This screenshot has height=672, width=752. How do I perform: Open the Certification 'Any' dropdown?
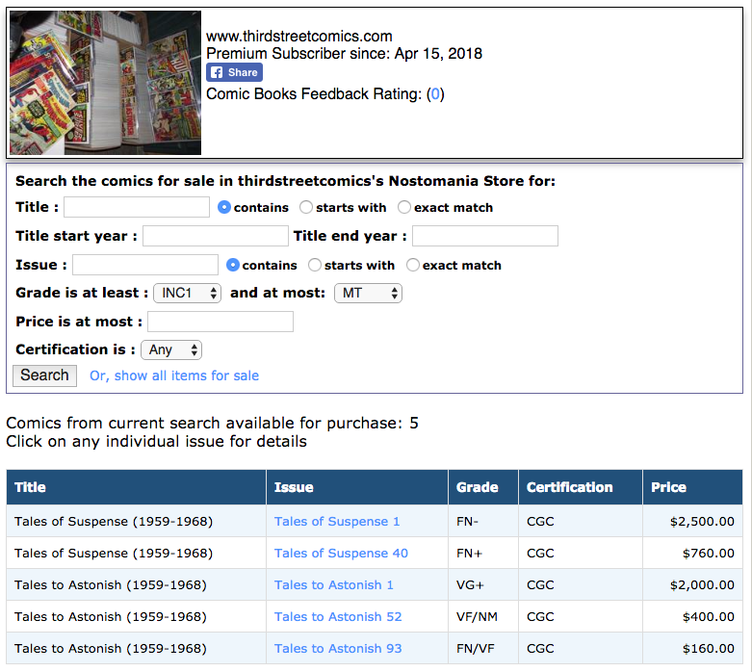tap(171, 349)
